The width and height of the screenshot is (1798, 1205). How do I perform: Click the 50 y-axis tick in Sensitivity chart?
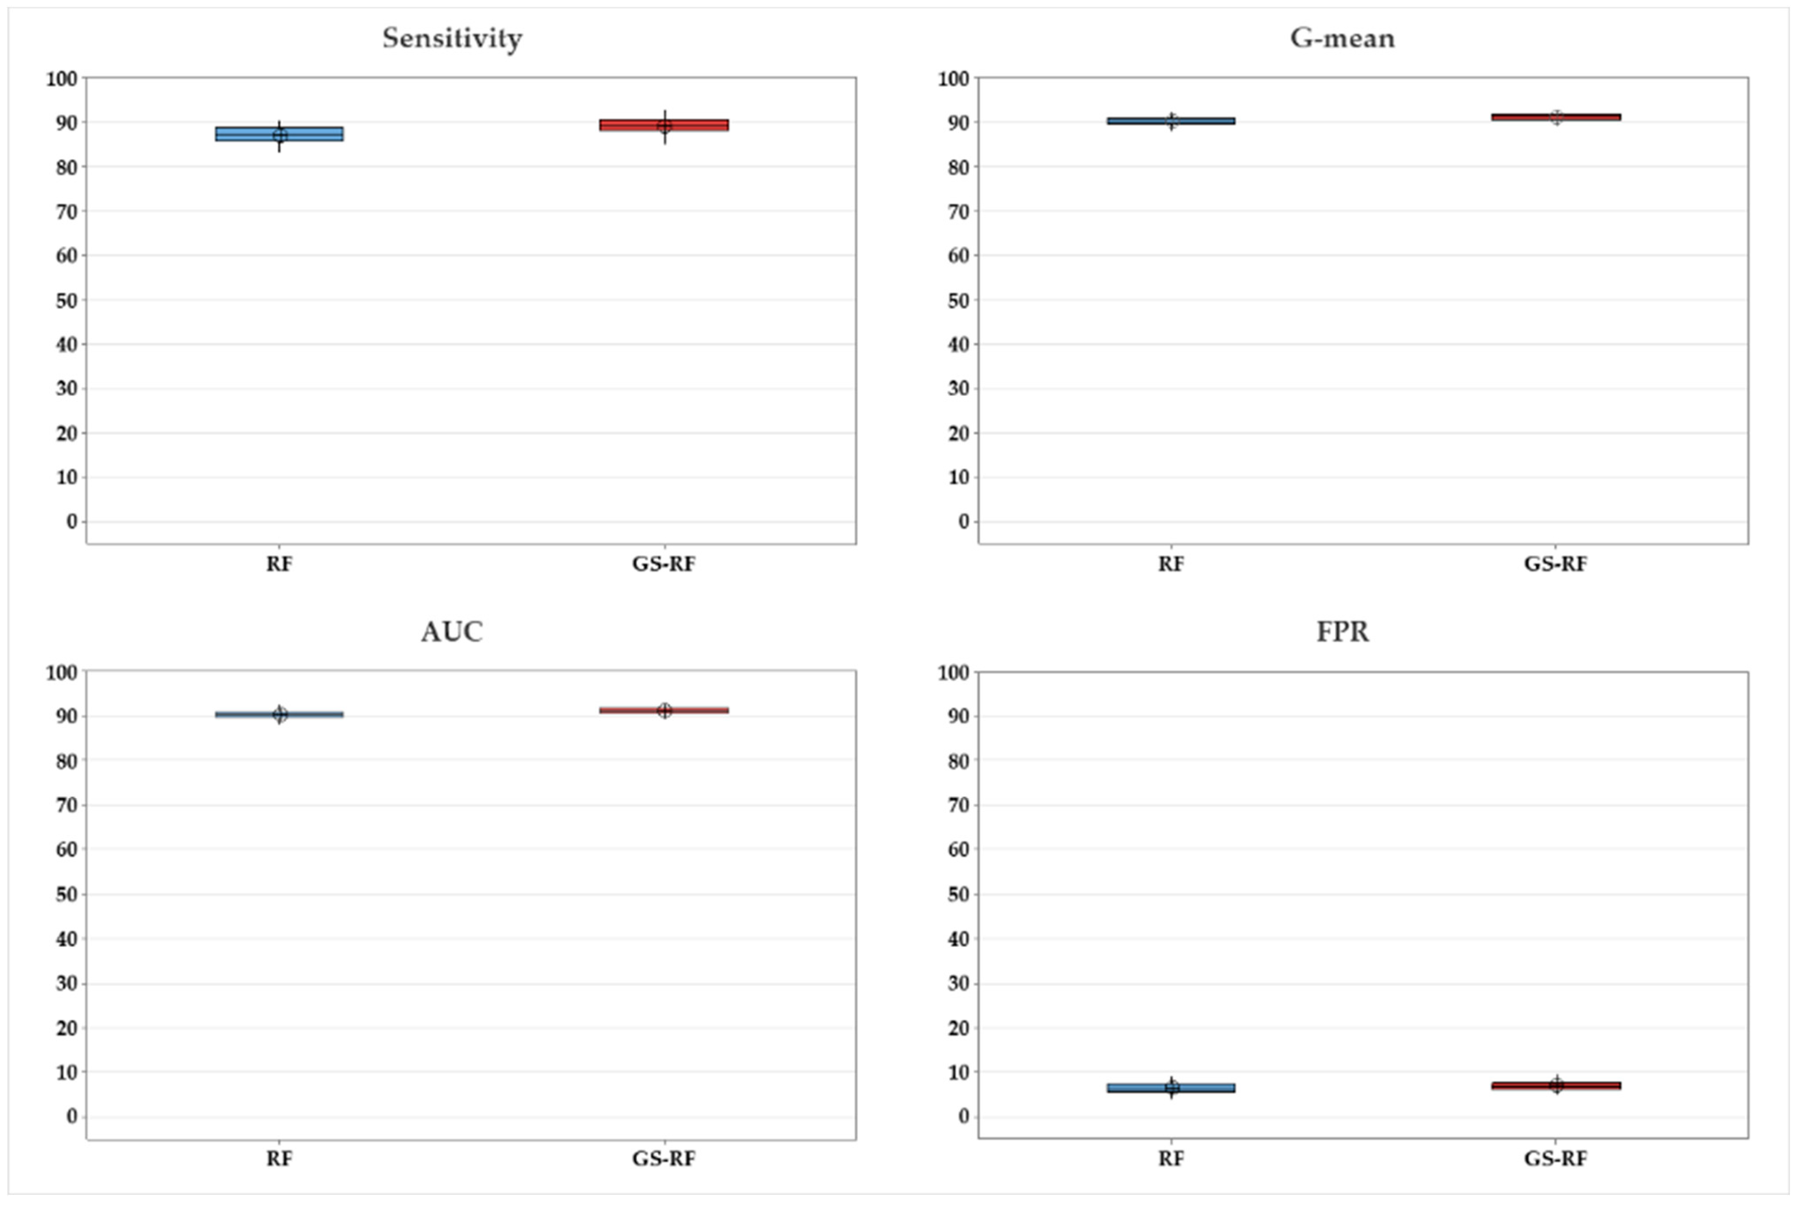point(67,300)
